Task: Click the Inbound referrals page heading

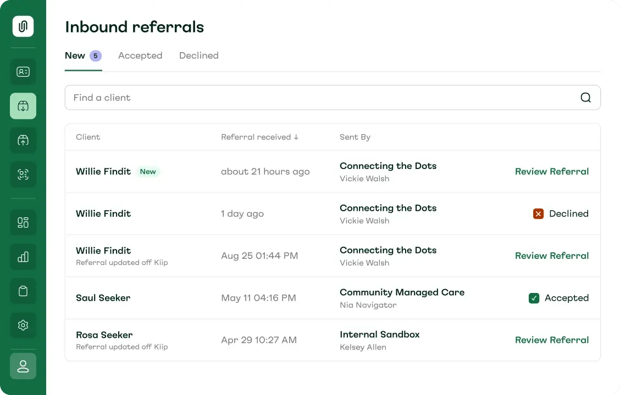Action: tap(135, 27)
